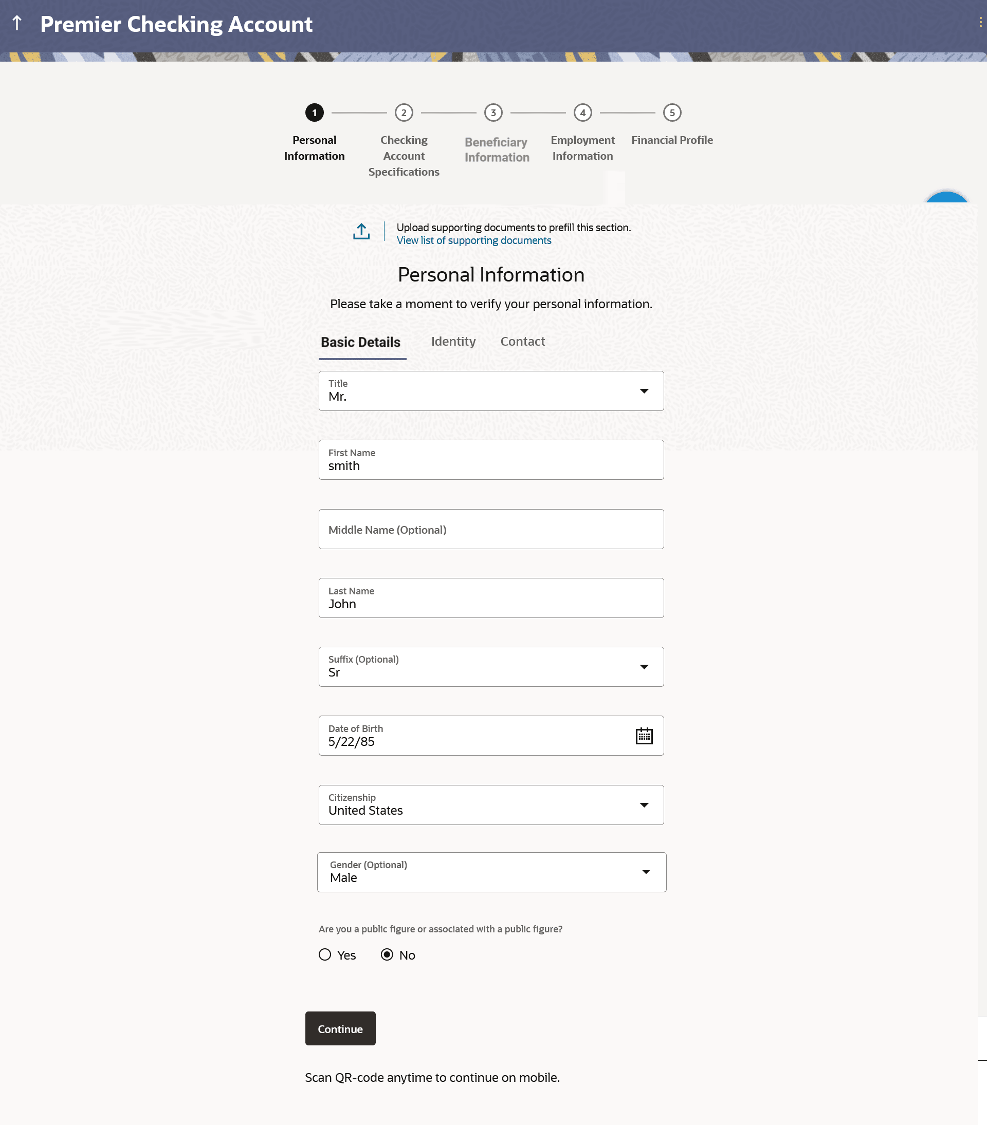Screen dimensions: 987x1125
Task: Jump to step 3 Beneficiary Information
Action: pyautogui.click(x=493, y=113)
